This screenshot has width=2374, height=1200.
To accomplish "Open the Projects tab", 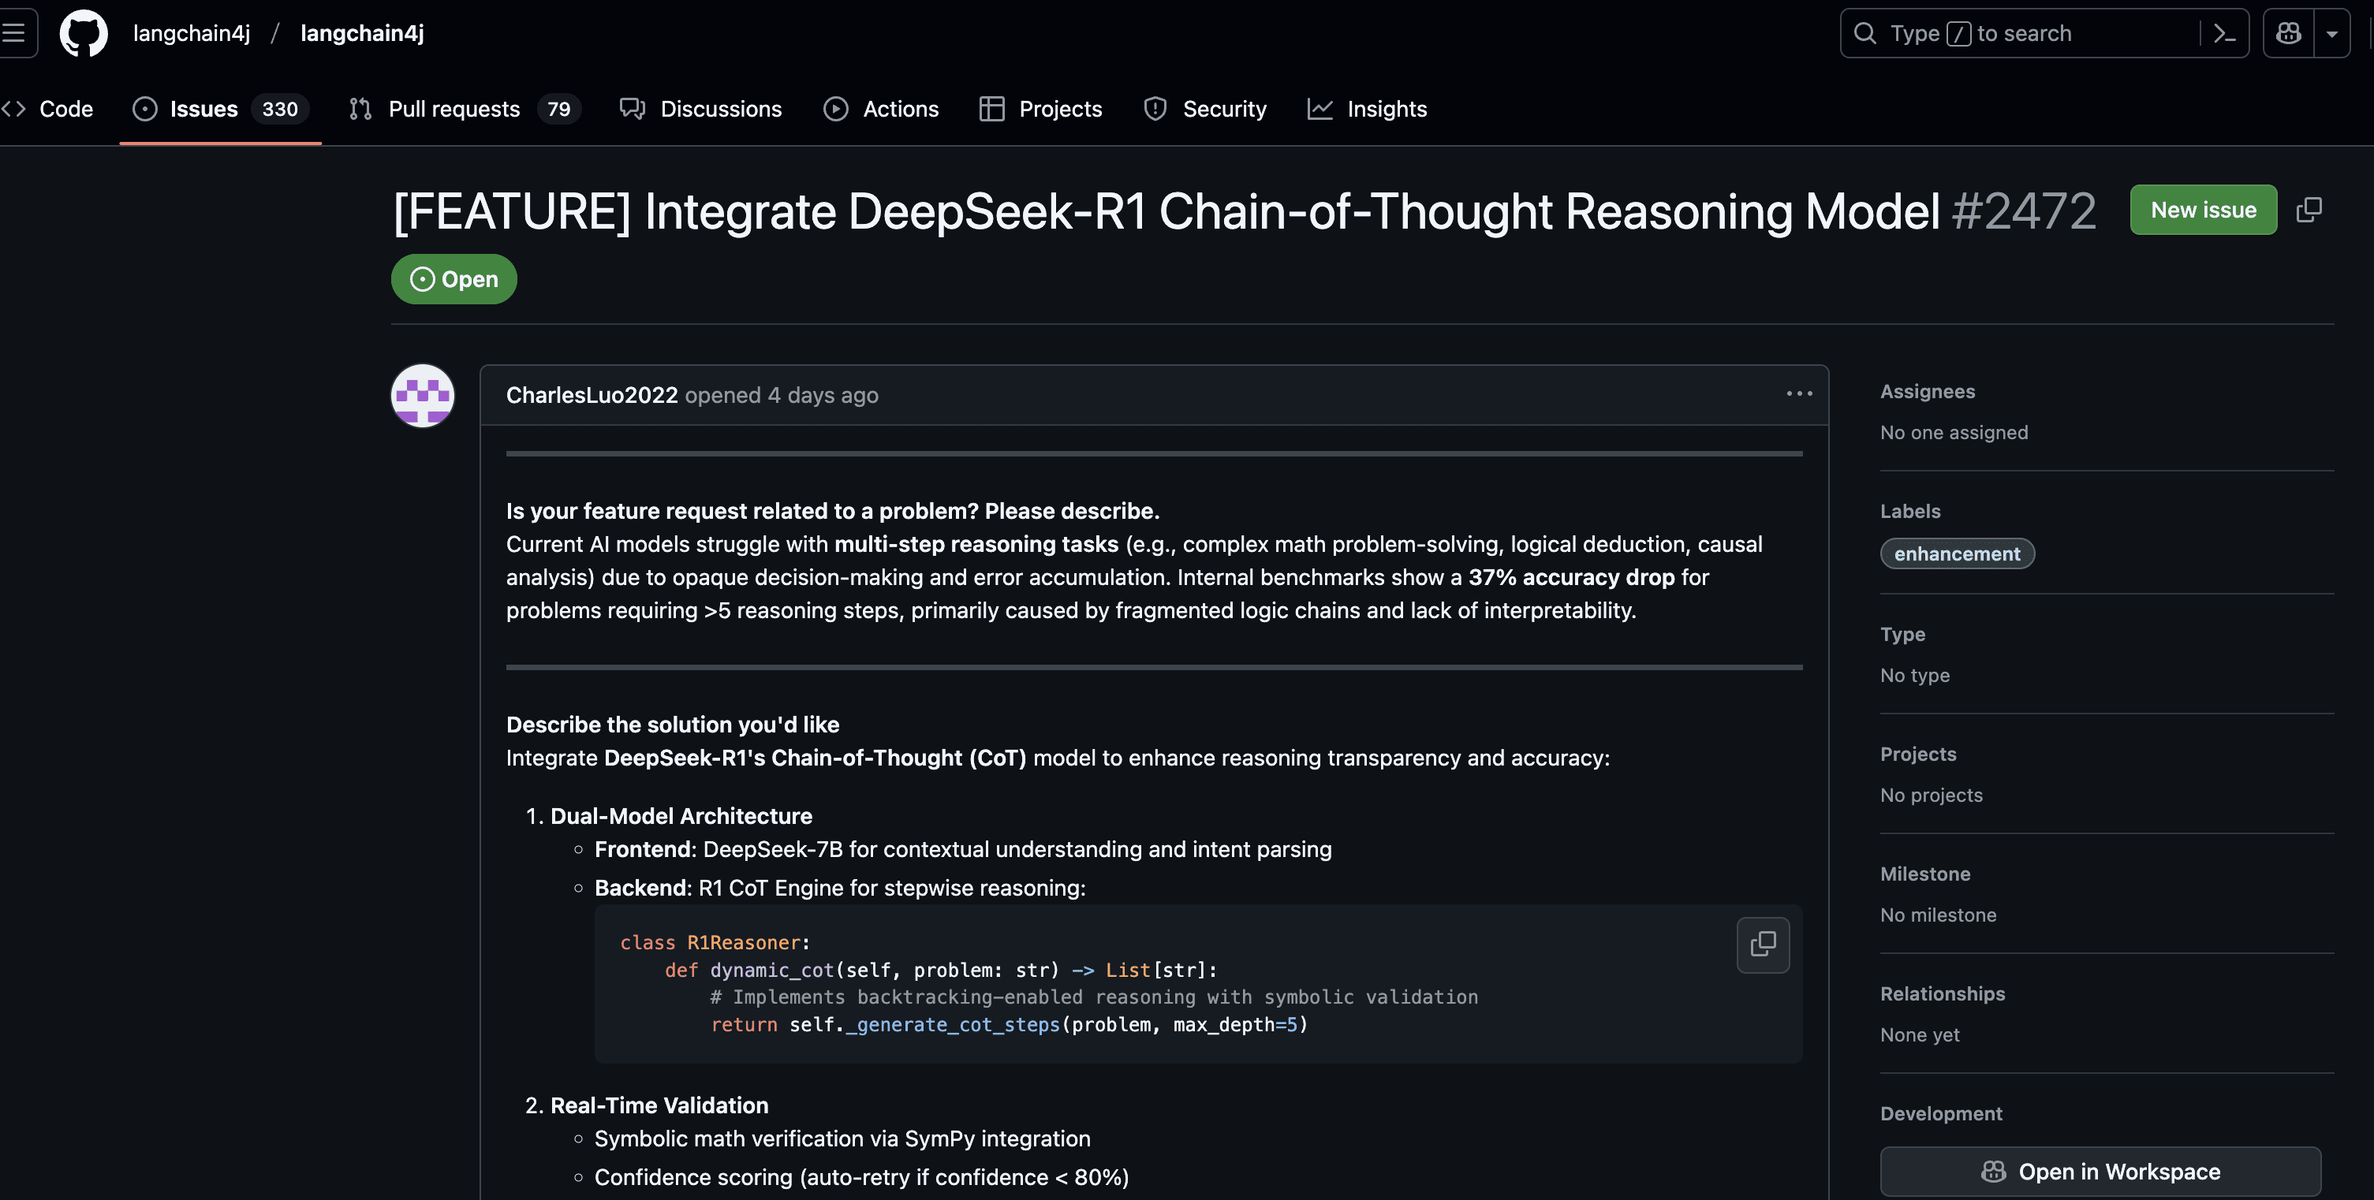I will point(1040,109).
